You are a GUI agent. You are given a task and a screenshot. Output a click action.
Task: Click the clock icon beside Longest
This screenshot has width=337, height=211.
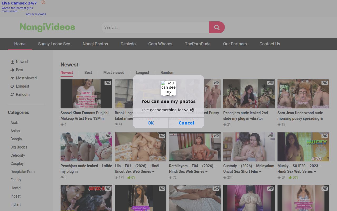[x=12, y=86]
